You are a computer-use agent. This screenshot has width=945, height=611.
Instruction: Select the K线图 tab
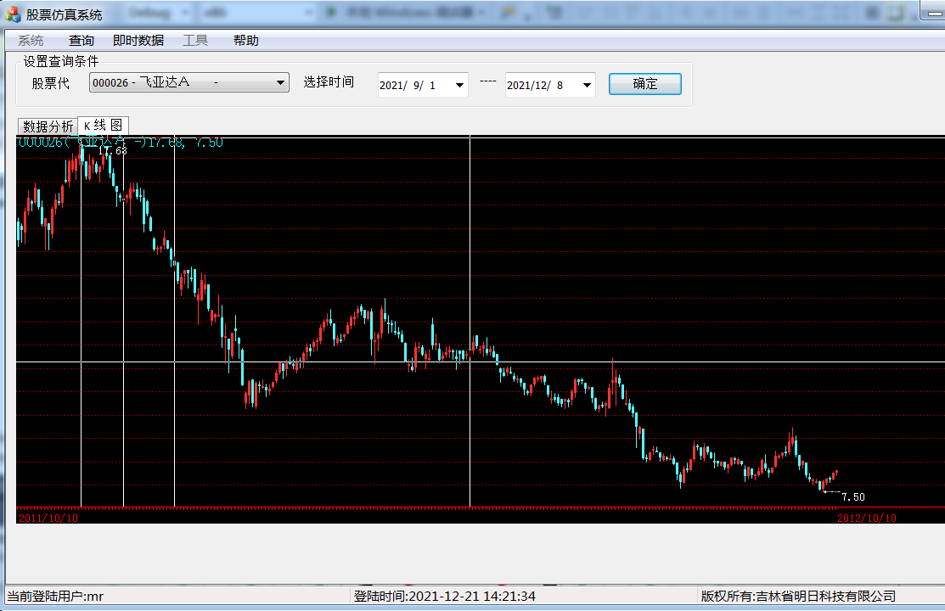(103, 125)
